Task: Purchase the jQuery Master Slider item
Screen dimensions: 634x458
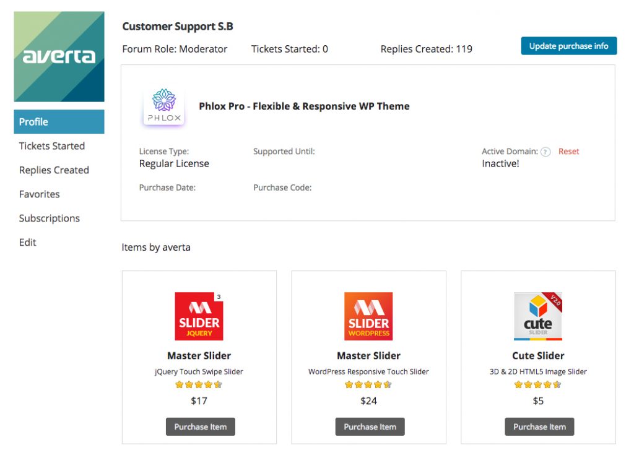Action: pos(200,427)
